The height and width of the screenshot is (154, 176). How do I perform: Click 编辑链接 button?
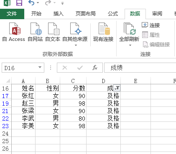click(x=156, y=45)
